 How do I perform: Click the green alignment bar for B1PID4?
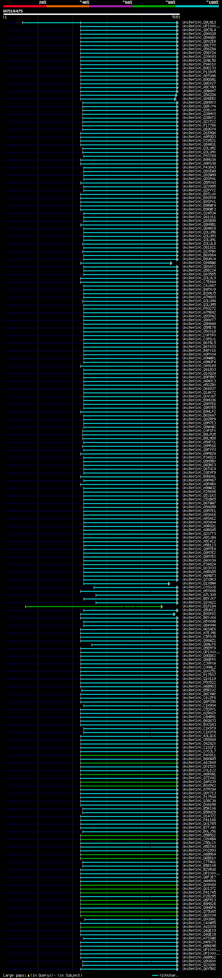[x=93, y=606]
